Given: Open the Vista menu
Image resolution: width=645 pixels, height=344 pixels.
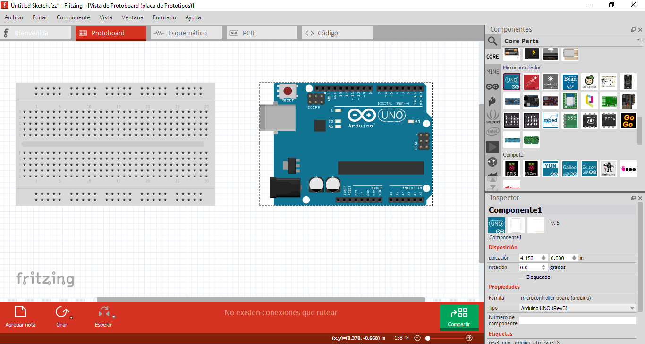Looking at the screenshot, I should (x=106, y=17).
